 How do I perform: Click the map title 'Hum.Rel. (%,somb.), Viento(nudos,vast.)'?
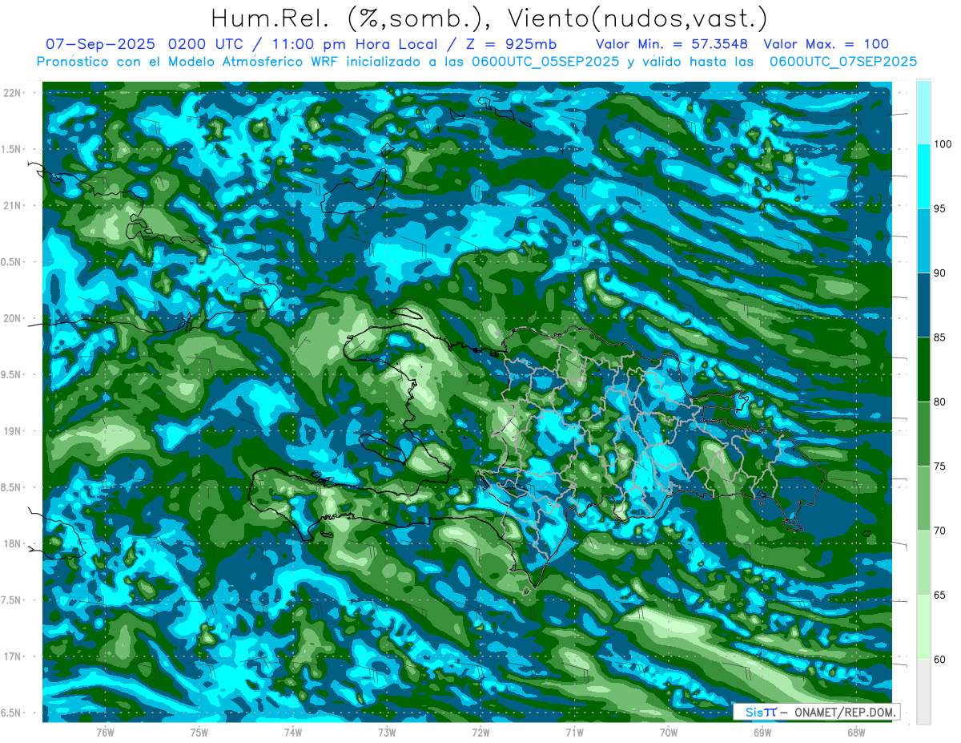(x=489, y=18)
